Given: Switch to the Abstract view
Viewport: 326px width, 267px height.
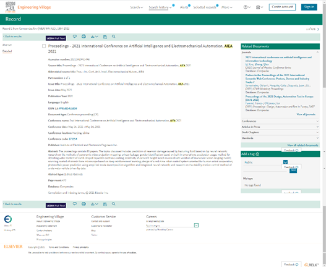Looking at the screenshot, I should coord(7,45).
